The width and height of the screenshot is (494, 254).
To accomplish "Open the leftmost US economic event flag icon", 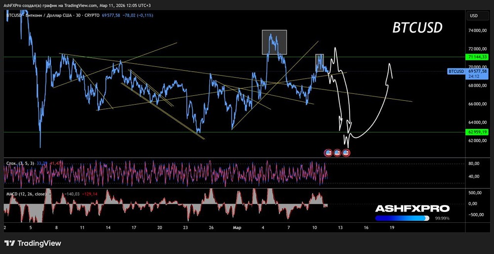I will point(329,153).
